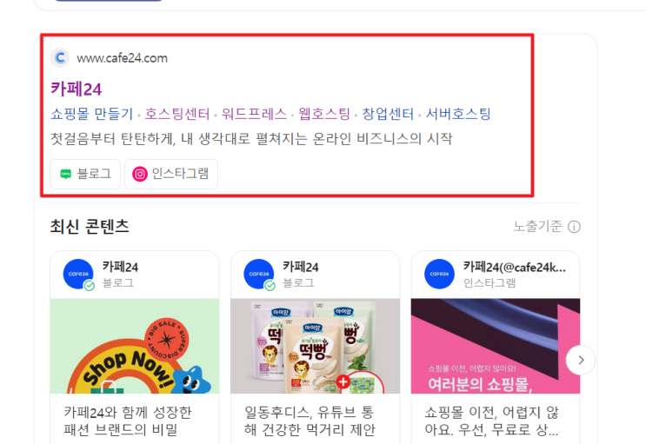646x444 pixels.
Task: Click second card's cafe24 blue profile logo
Action: point(259,274)
